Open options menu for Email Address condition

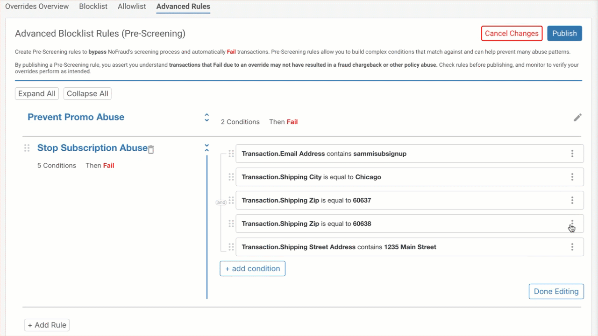572,154
